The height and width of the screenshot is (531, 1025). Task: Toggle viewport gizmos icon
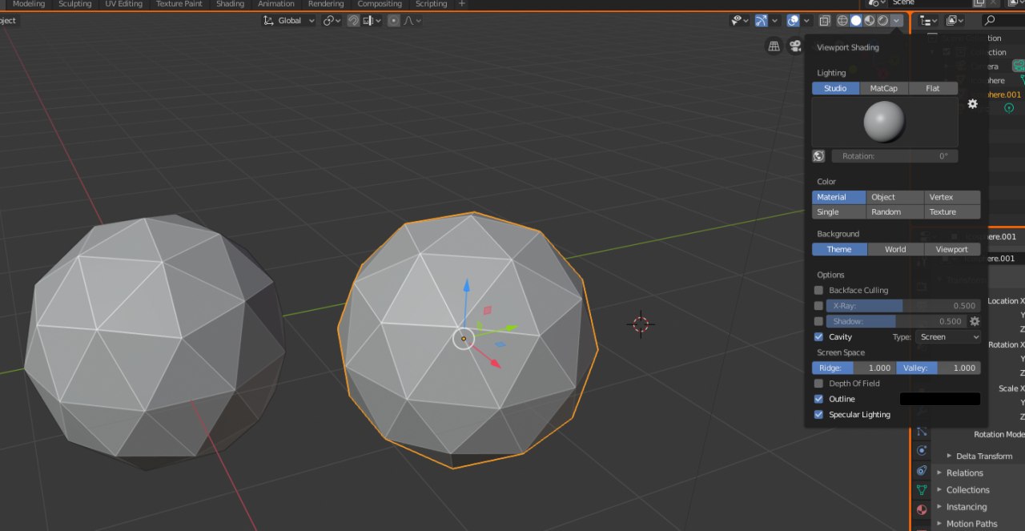coord(761,21)
